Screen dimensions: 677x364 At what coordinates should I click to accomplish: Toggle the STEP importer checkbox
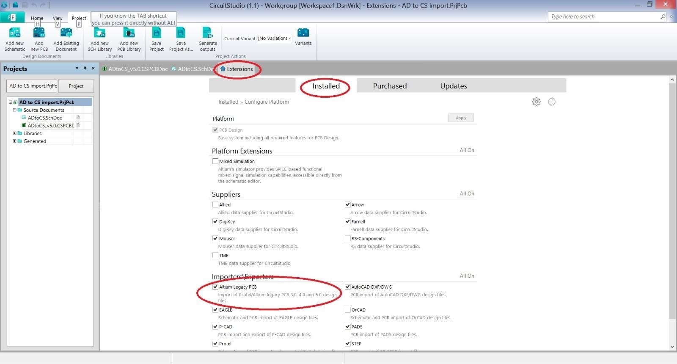click(347, 343)
